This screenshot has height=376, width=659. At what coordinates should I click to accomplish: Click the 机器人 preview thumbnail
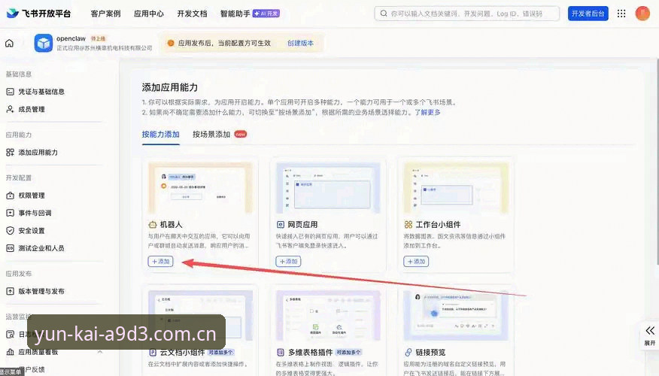tap(200, 188)
